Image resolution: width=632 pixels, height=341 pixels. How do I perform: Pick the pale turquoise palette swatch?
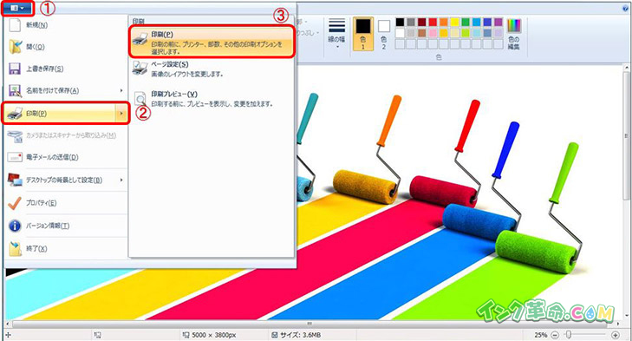point(476,33)
